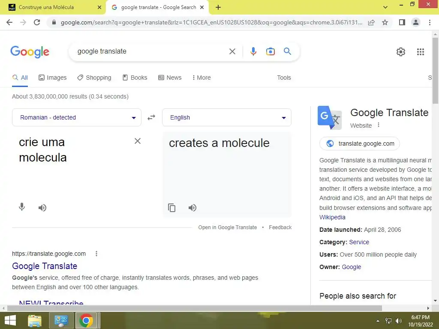Show hidden system tray icons
The image size is (439, 329).
(378, 321)
